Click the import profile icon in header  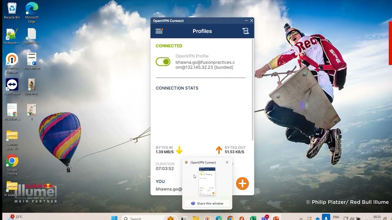(x=246, y=31)
